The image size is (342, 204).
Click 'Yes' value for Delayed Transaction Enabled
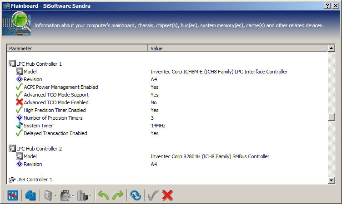[x=155, y=133]
